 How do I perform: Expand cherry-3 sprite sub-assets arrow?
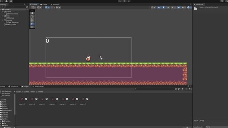coord(47,99)
